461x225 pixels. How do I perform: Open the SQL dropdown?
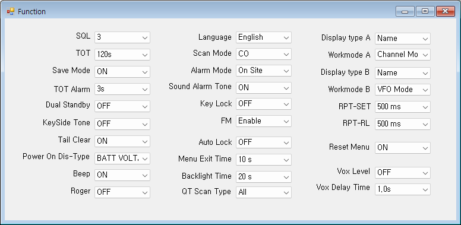coord(122,37)
